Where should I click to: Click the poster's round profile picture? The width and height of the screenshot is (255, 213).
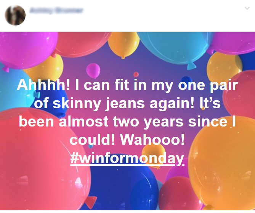point(15,15)
